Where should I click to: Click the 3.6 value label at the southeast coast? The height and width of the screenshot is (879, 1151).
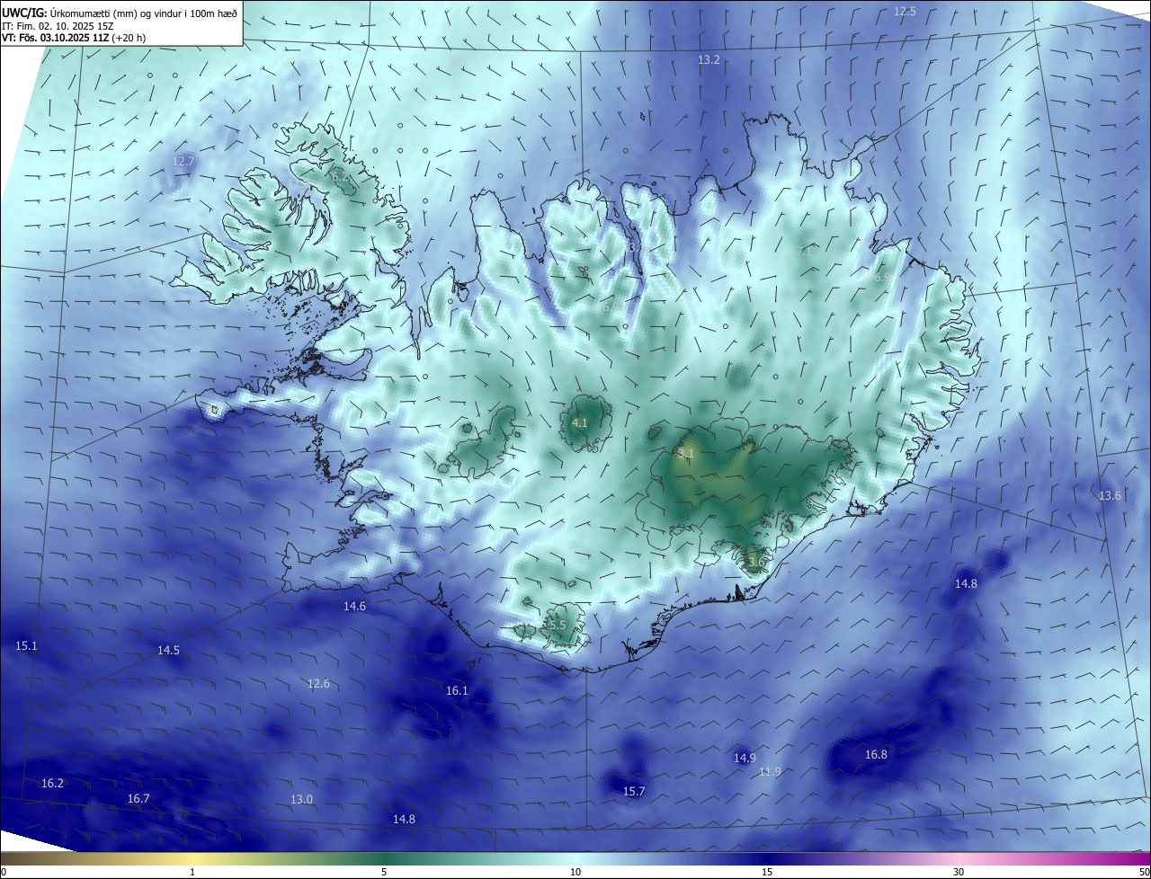tap(755, 563)
